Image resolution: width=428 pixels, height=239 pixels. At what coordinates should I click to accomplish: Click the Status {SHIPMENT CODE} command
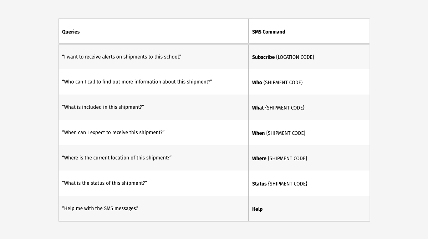click(x=280, y=184)
